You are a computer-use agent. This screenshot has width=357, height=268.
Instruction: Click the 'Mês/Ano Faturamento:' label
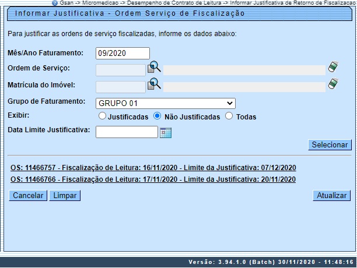pyautogui.click(x=45, y=53)
